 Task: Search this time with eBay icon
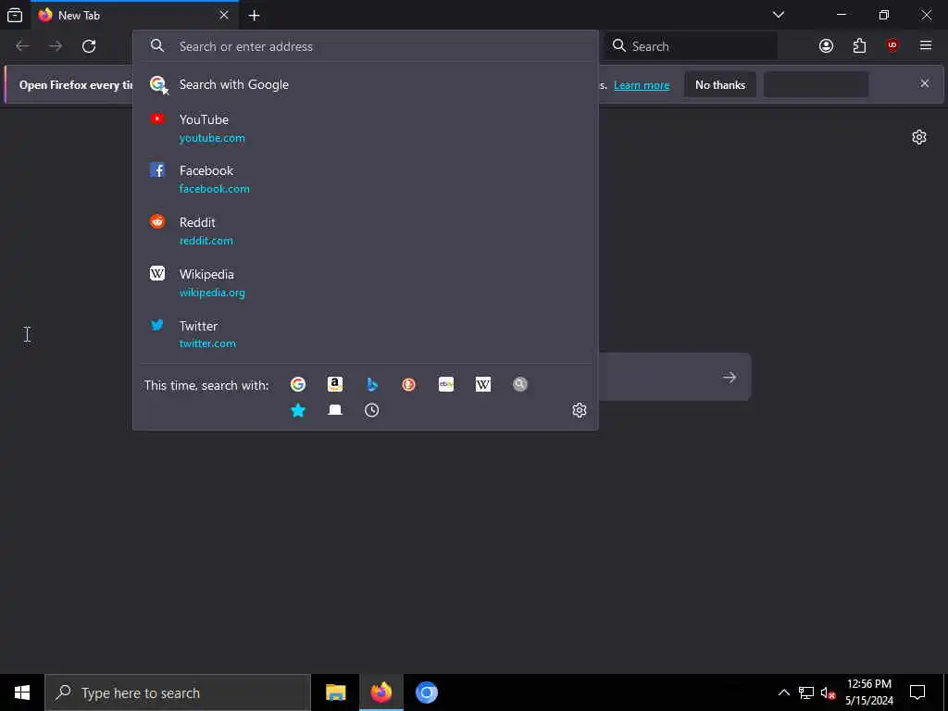click(x=446, y=384)
